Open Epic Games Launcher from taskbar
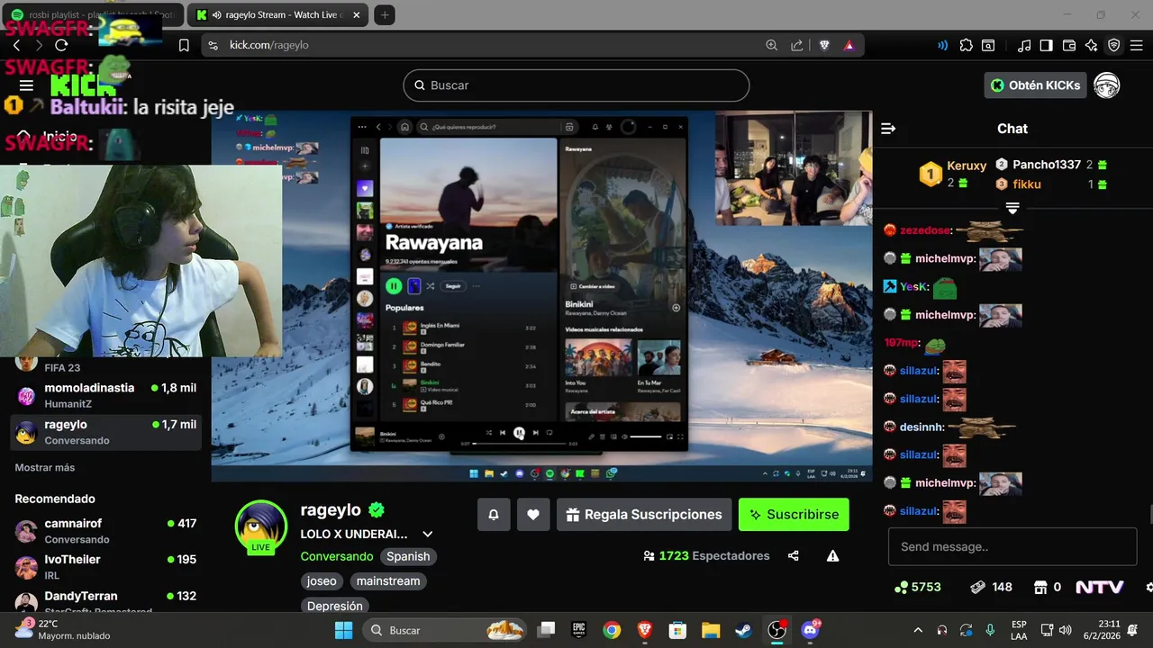 578,630
